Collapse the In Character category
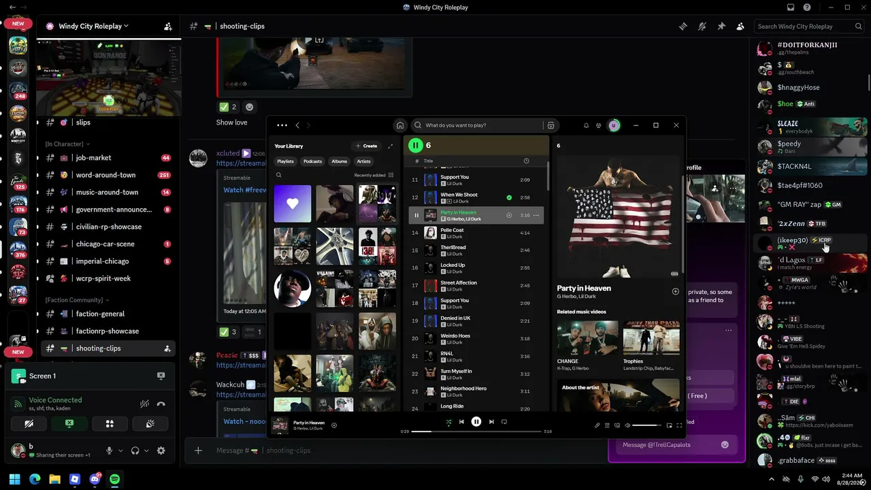This screenshot has height=490, width=871. pyautogui.click(x=67, y=144)
